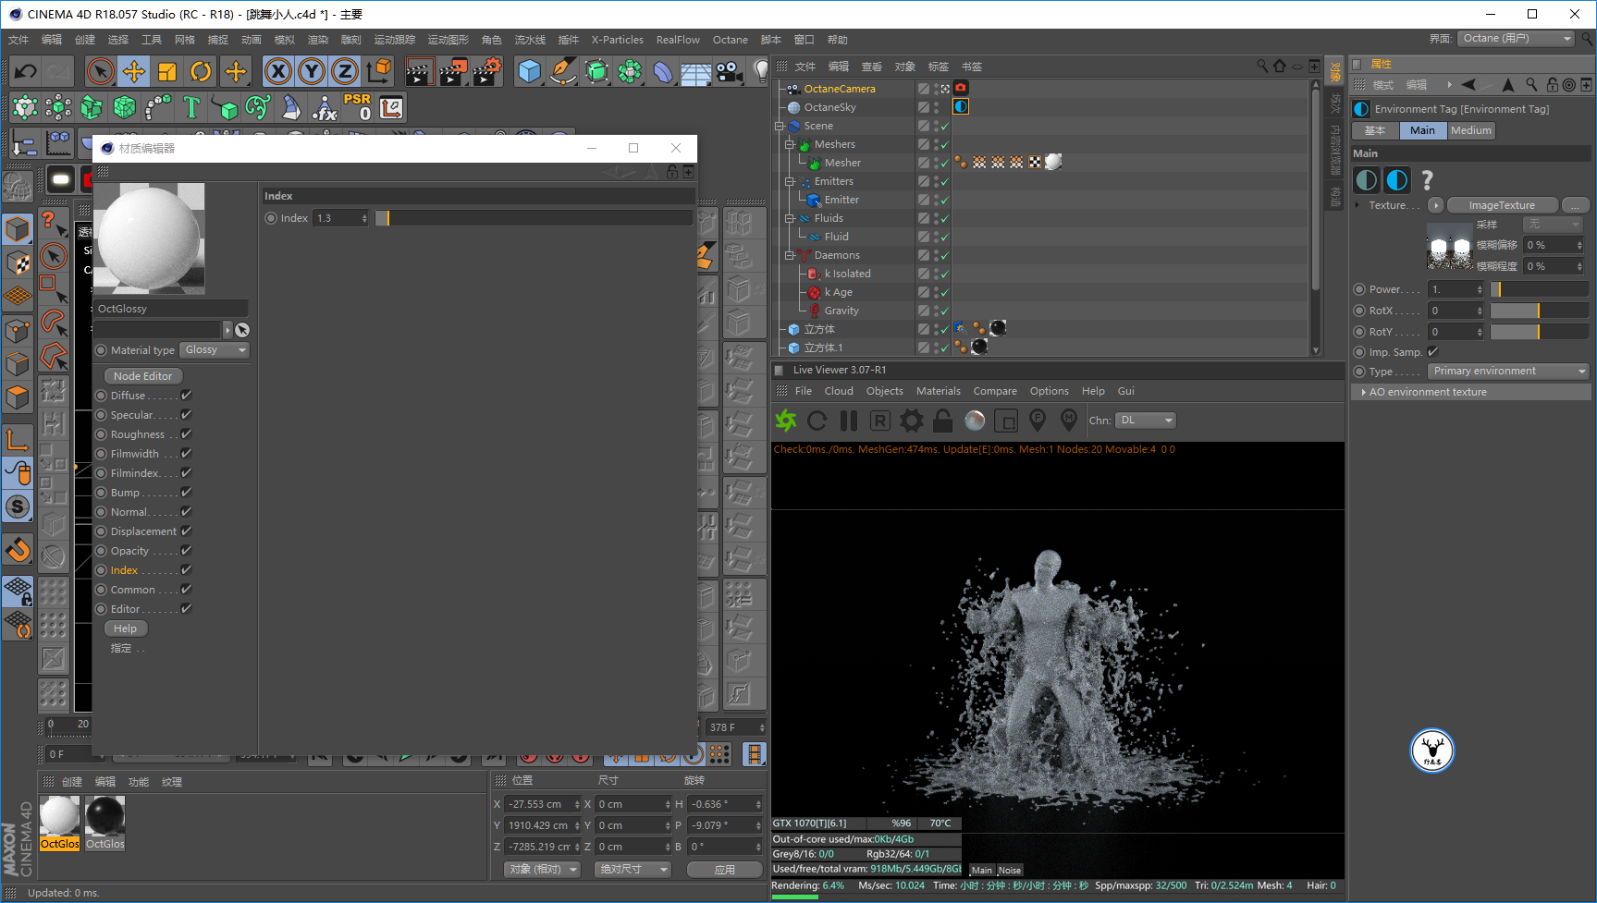Adjust the Power slider in Attributes
Viewport: 1597px width, 903px height.
1540,289
